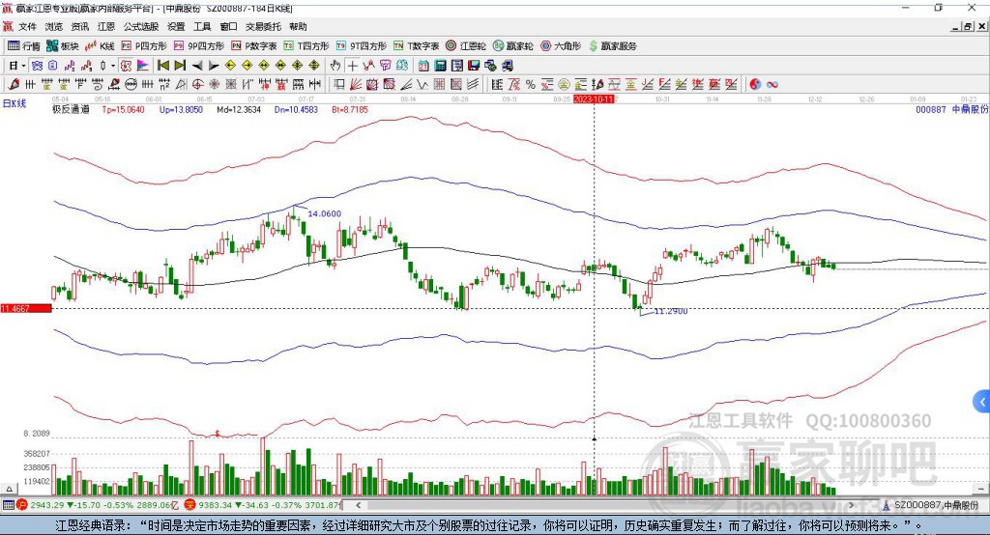Viewport: 990px width, 535px height.
Task: Open the T四方形 tool
Action: [x=306, y=46]
